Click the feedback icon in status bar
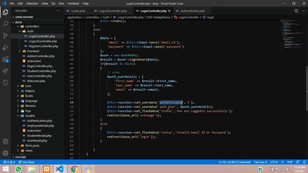Viewport: 308px width, 173px height. [297, 162]
